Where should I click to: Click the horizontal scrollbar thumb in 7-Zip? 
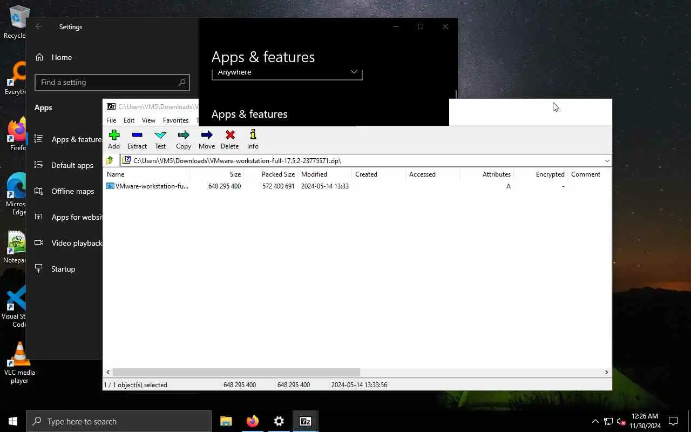pos(236,372)
